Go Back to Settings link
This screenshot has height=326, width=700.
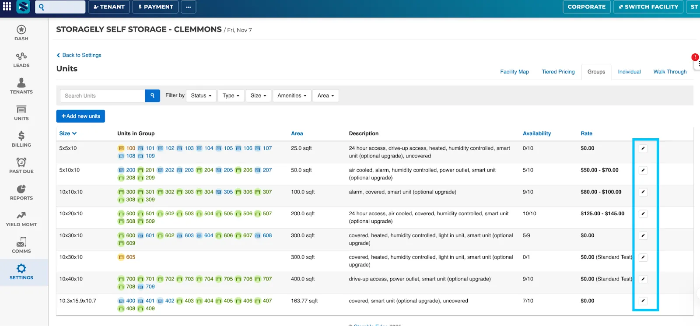pos(79,55)
